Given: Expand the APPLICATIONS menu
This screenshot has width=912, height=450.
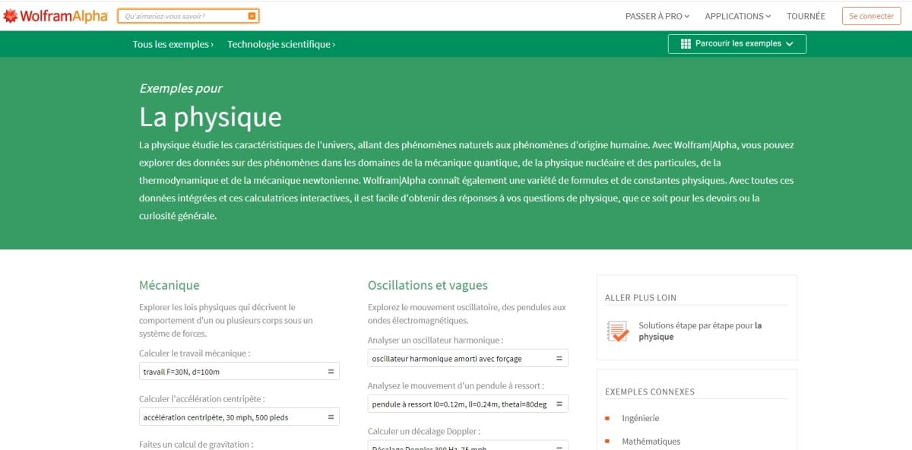Looking at the screenshot, I should click(x=738, y=16).
